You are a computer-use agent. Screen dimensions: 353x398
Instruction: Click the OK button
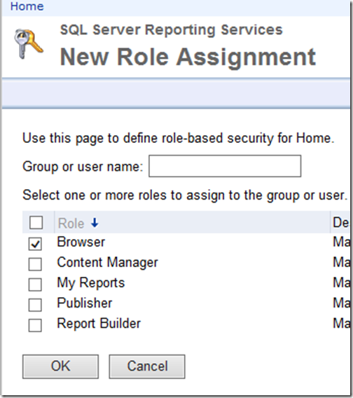(60, 366)
